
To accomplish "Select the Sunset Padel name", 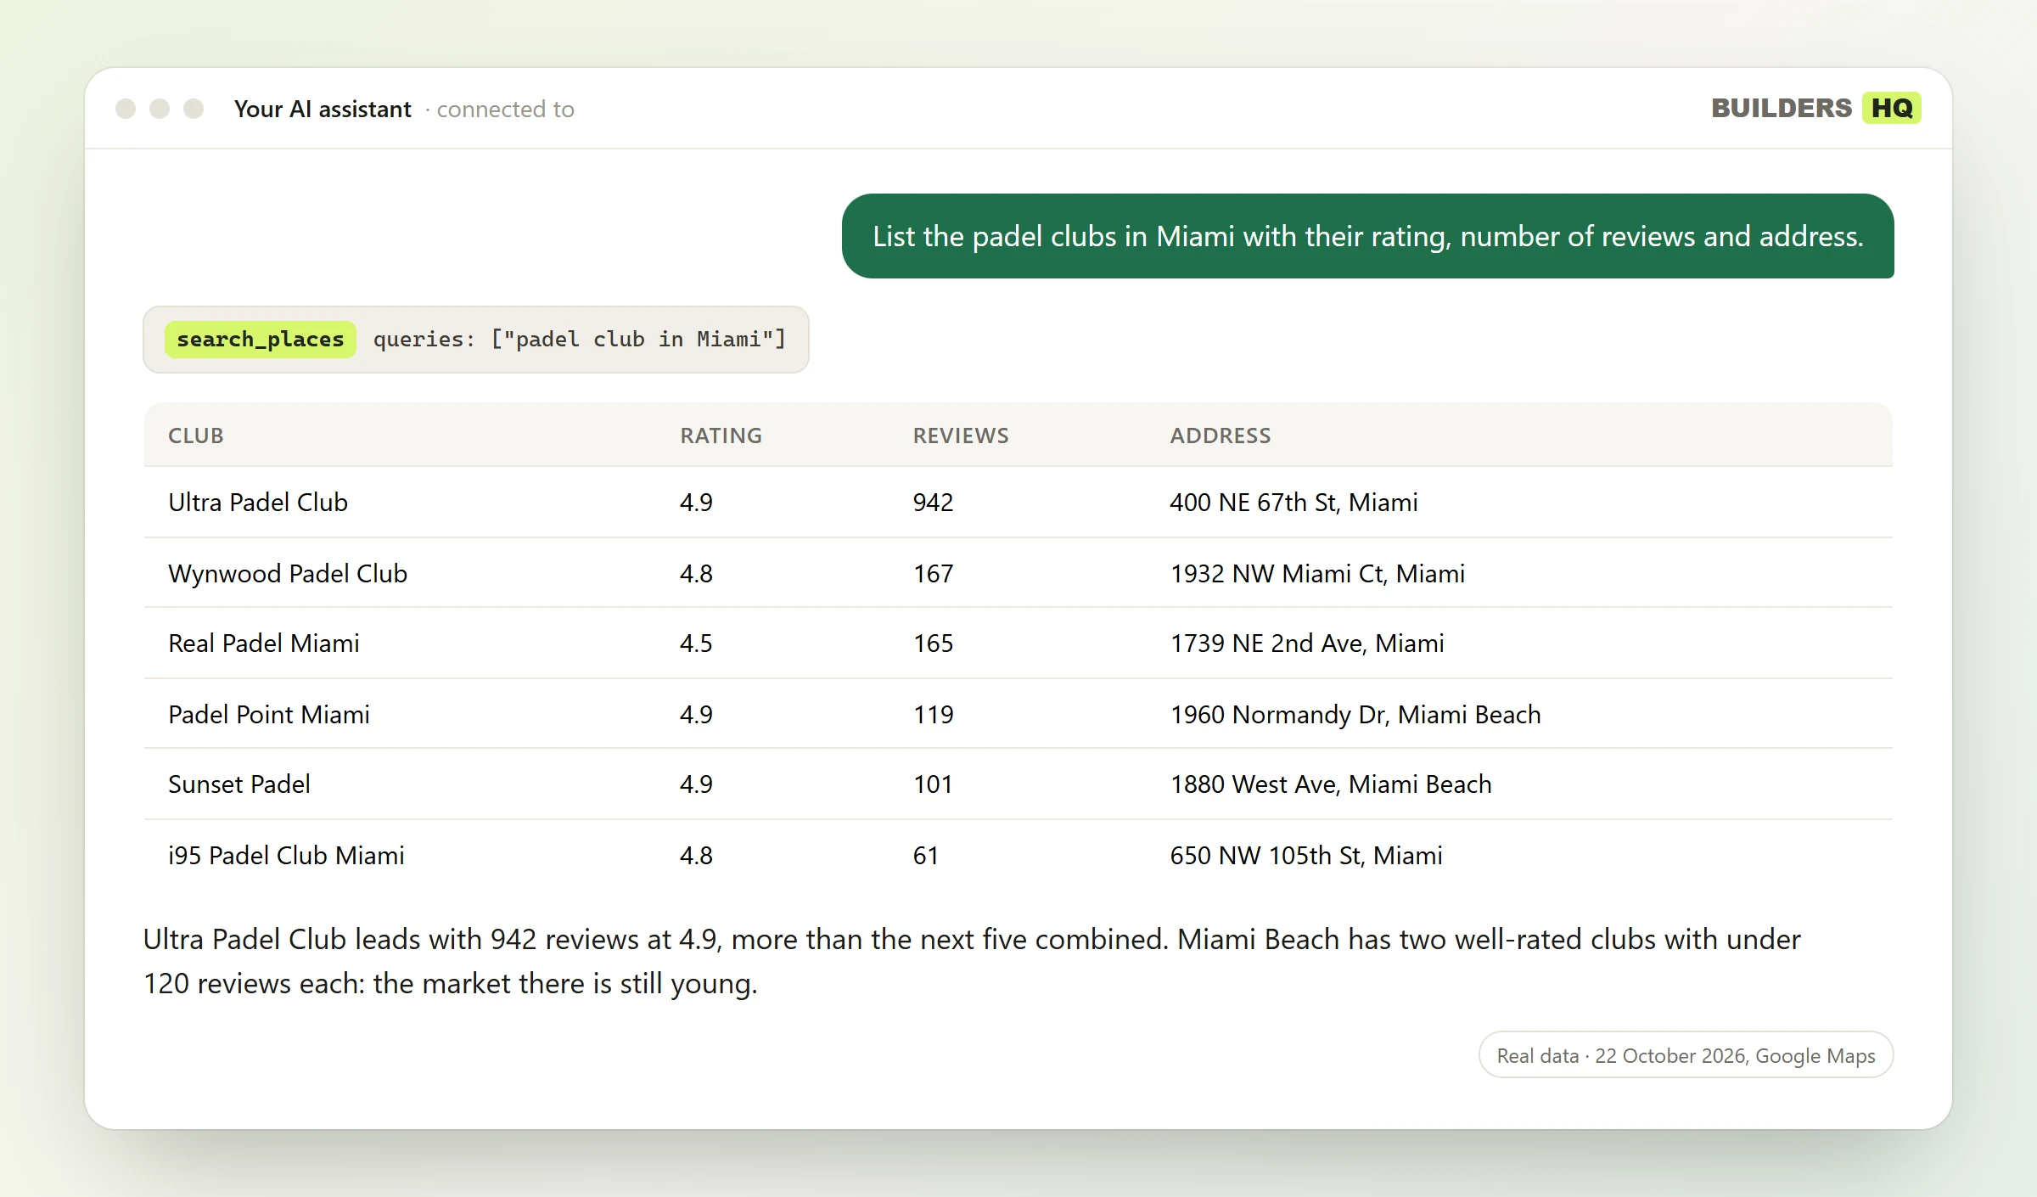I will point(239,784).
